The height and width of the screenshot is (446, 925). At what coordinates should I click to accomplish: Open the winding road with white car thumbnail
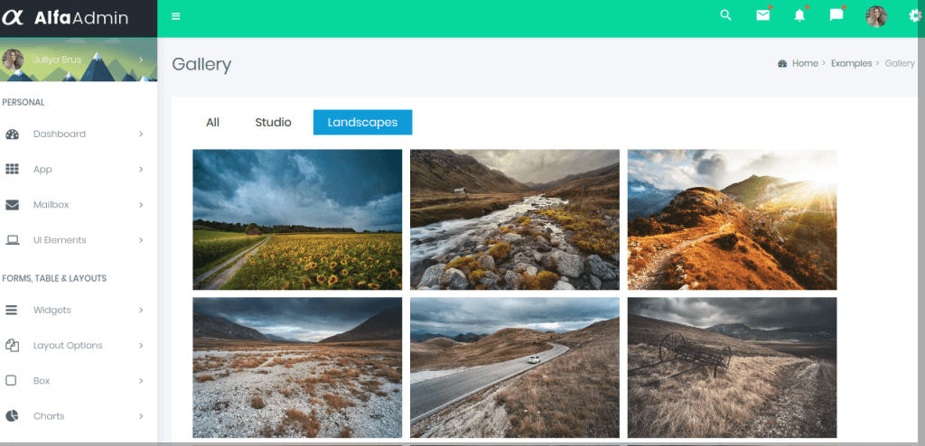click(514, 367)
